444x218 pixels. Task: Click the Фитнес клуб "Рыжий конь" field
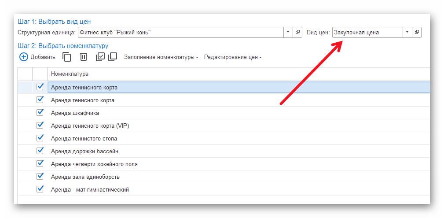pyautogui.click(x=180, y=32)
